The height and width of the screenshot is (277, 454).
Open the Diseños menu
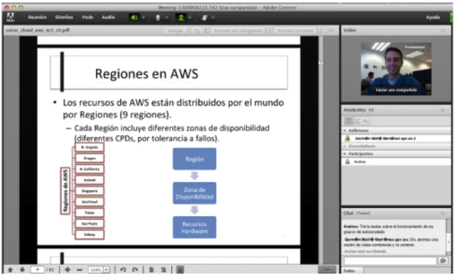point(64,17)
